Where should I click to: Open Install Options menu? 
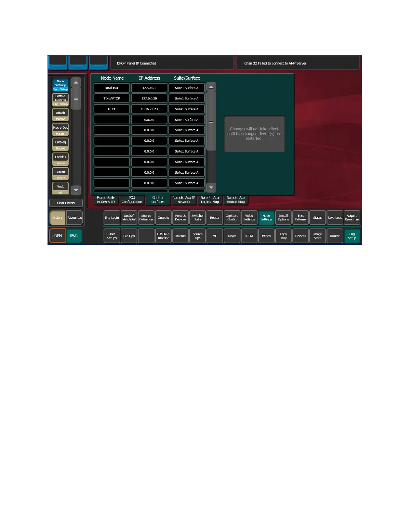tap(284, 218)
